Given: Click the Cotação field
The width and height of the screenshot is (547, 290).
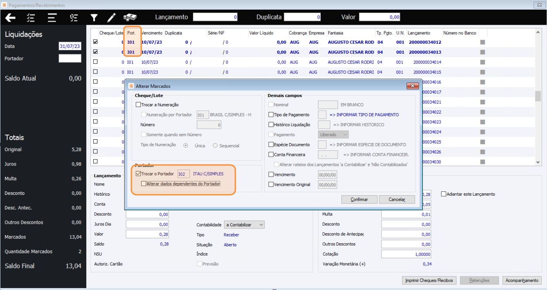Looking at the screenshot, I should point(406,254).
